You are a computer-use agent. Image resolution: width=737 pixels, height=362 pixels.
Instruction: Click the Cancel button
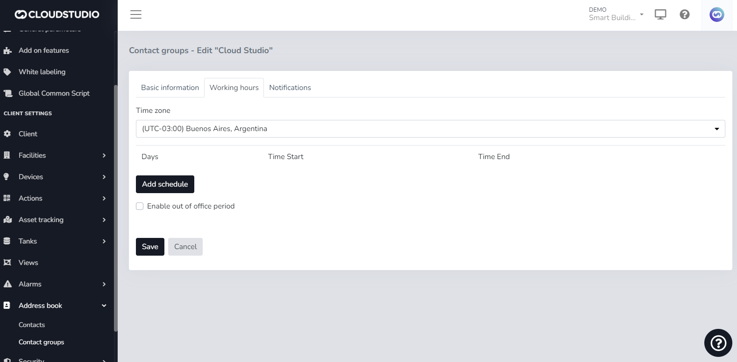tap(185, 247)
